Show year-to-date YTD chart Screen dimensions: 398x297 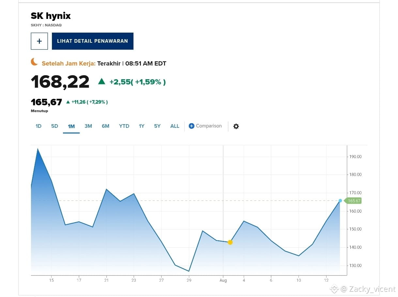pyautogui.click(x=124, y=126)
